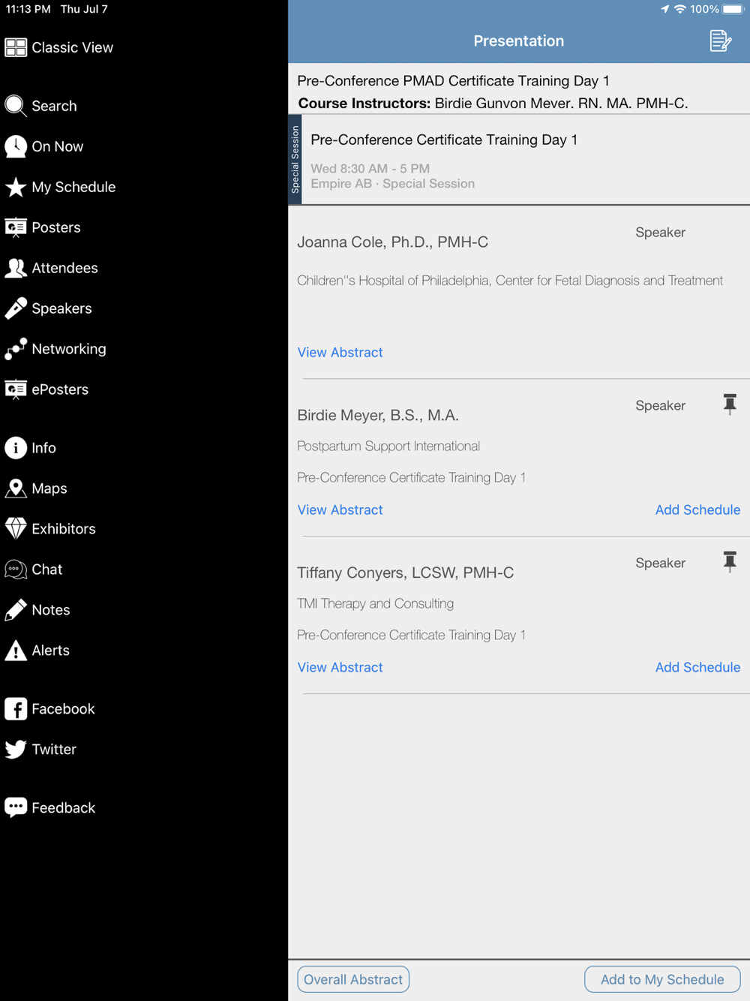The height and width of the screenshot is (1001, 750).
Task: Tap the Notes pencil icon
Action: click(x=16, y=610)
